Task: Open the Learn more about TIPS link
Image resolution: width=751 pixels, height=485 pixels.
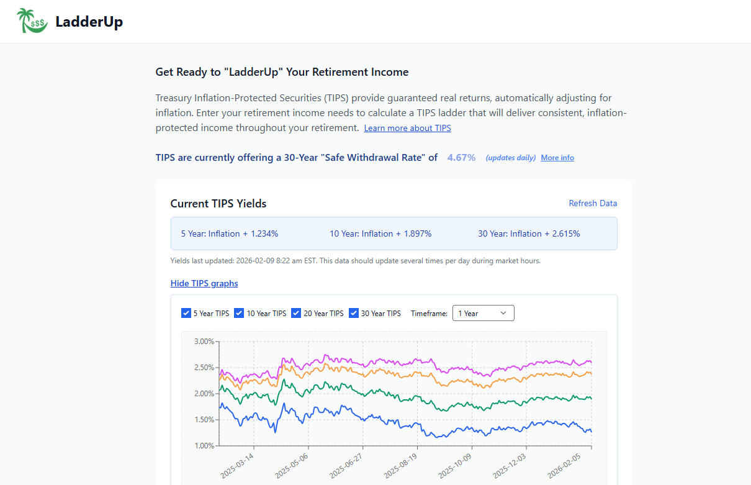Action: [x=407, y=128]
